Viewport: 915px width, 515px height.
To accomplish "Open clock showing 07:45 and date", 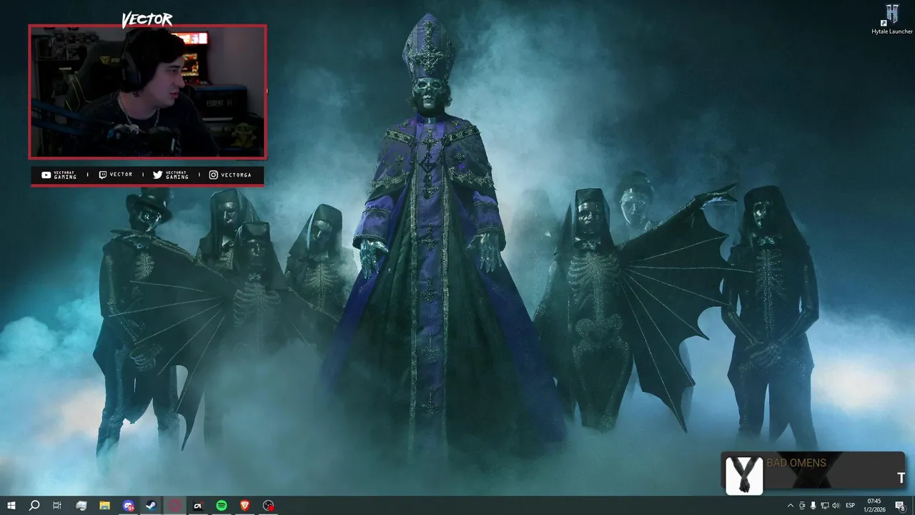I will click(874, 506).
